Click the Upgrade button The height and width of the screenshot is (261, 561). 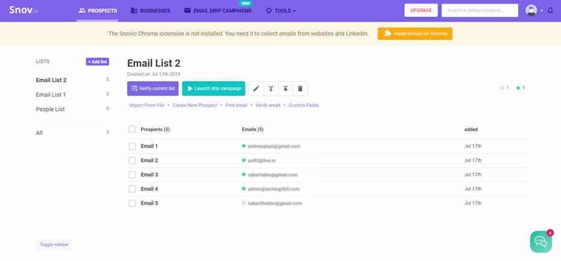(421, 10)
